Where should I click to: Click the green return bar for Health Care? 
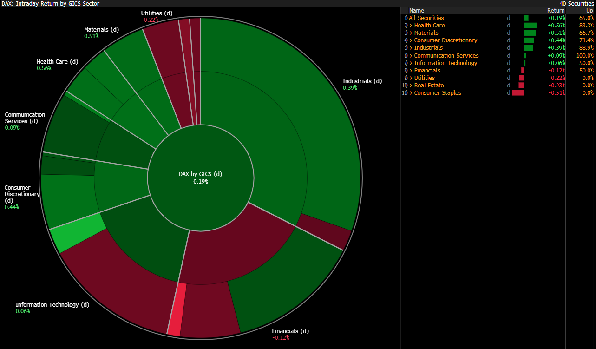[530, 26]
